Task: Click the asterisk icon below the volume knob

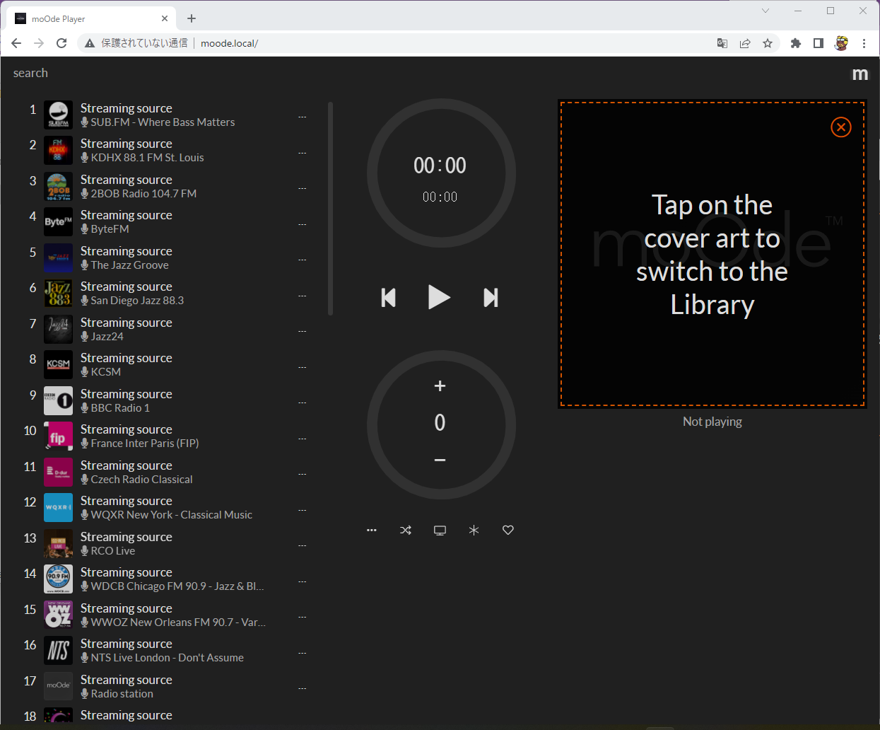Action: click(x=474, y=530)
